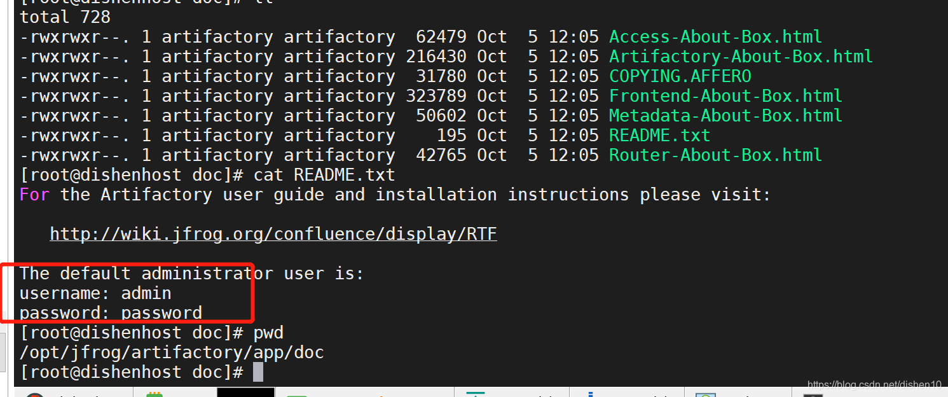Click the 'password: password' line
Viewport: 948px width, 397px height.
(x=111, y=313)
